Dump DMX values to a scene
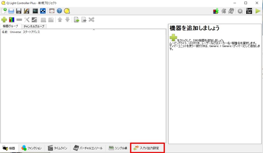The image size is (263, 153). (x=216, y=11)
